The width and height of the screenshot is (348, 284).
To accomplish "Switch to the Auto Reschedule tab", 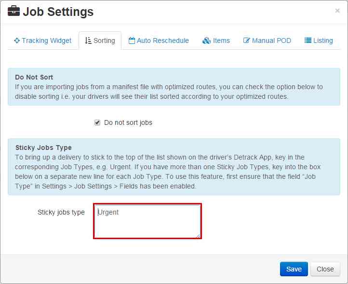I will click(163, 41).
